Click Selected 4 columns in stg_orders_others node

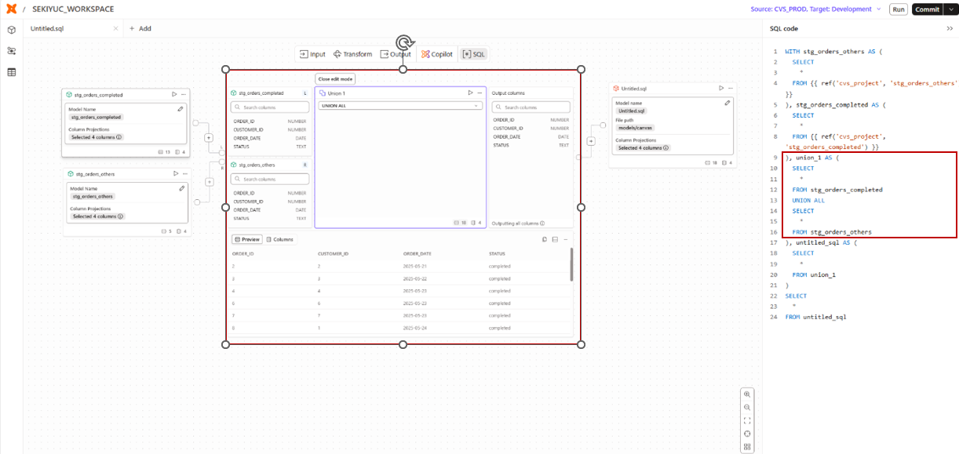tap(97, 216)
